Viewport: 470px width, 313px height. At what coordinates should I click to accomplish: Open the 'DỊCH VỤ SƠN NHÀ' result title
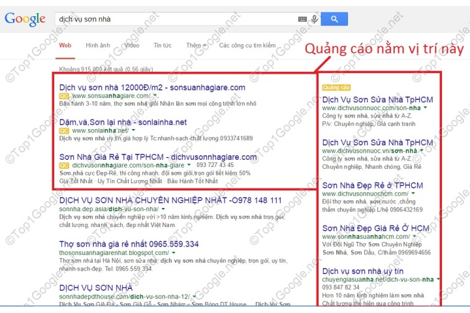[96, 288]
